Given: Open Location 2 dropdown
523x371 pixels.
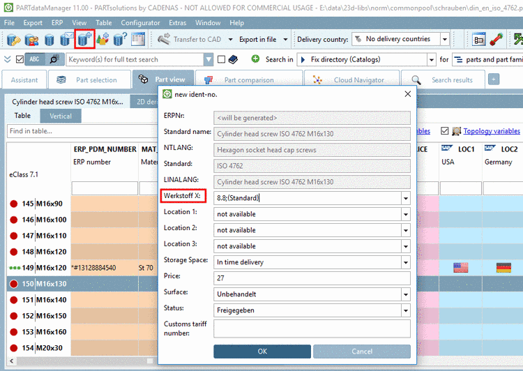Looking at the screenshot, I should [406, 230].
